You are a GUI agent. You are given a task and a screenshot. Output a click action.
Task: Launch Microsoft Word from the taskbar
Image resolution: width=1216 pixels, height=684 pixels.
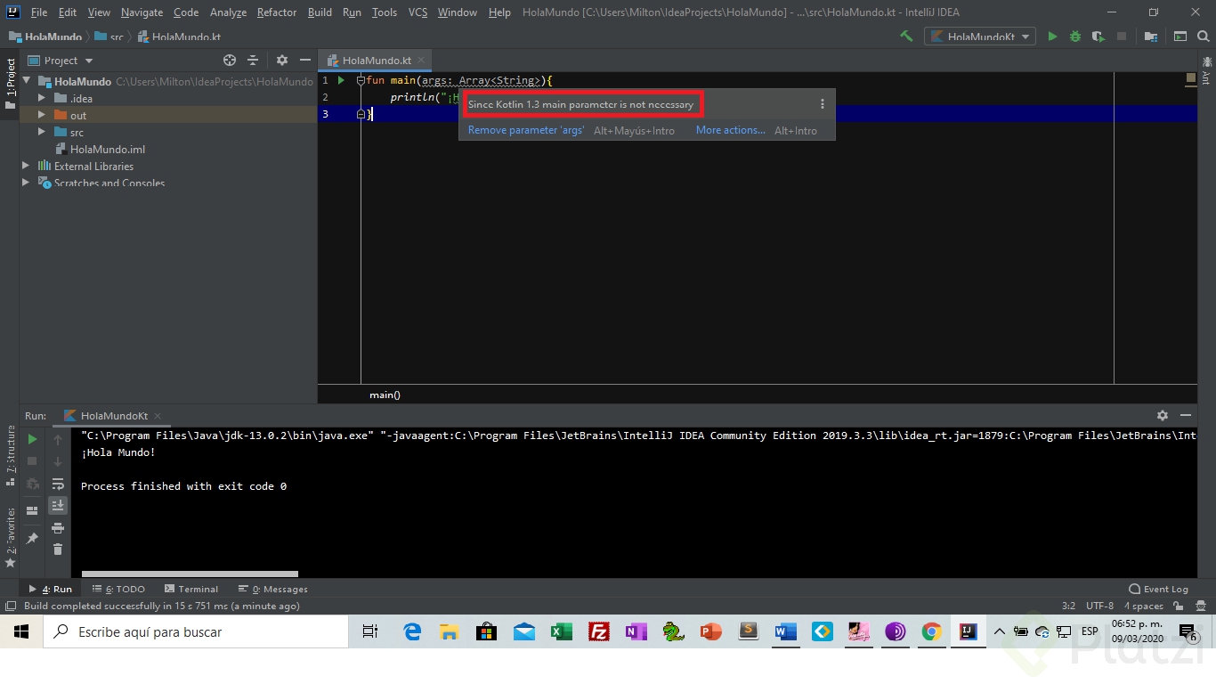(784, 632)
